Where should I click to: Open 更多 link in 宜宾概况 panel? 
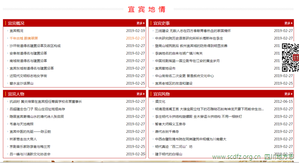[x=141, y=23]
